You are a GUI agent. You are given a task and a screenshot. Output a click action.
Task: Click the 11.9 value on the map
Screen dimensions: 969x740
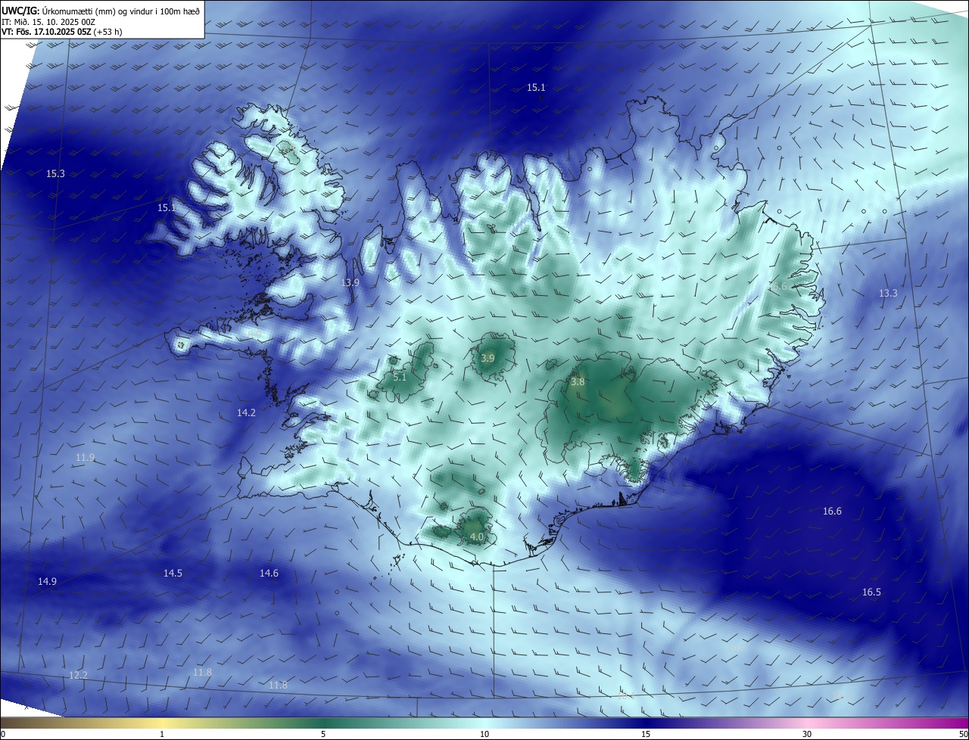pyautogui.click(x=85, y=458)
